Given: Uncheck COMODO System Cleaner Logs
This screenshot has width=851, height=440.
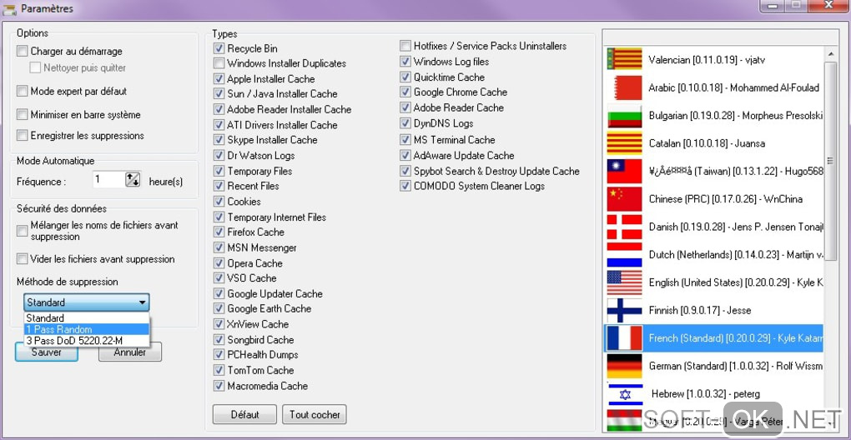Looking at the screenshot, I should (x=405, y=186).
